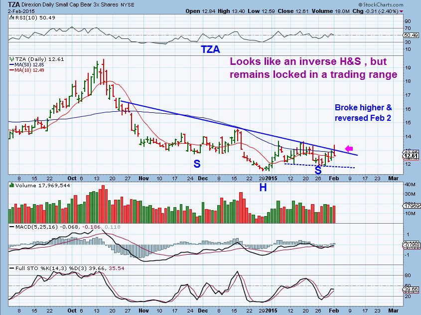Click the dashed blue support line
Screen dimensions: 421x315
[319, 166]
